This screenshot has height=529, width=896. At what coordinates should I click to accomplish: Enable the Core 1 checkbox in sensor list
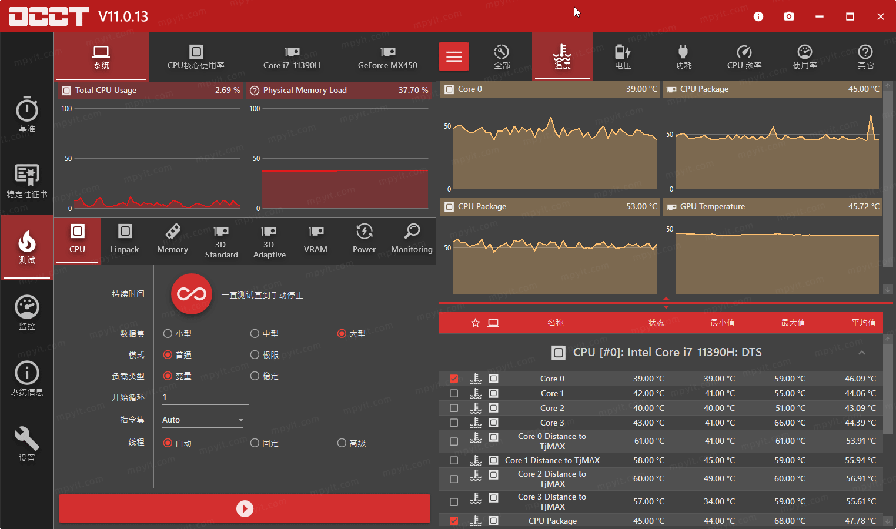point(454,393)
